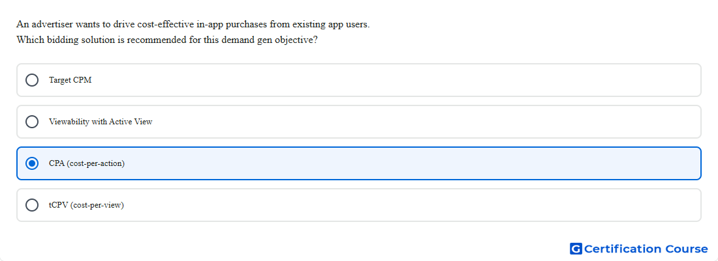Click the 'Viewability with Active View' answer label
The height and width of the screenshot is (261, 718).
[101, 122]
